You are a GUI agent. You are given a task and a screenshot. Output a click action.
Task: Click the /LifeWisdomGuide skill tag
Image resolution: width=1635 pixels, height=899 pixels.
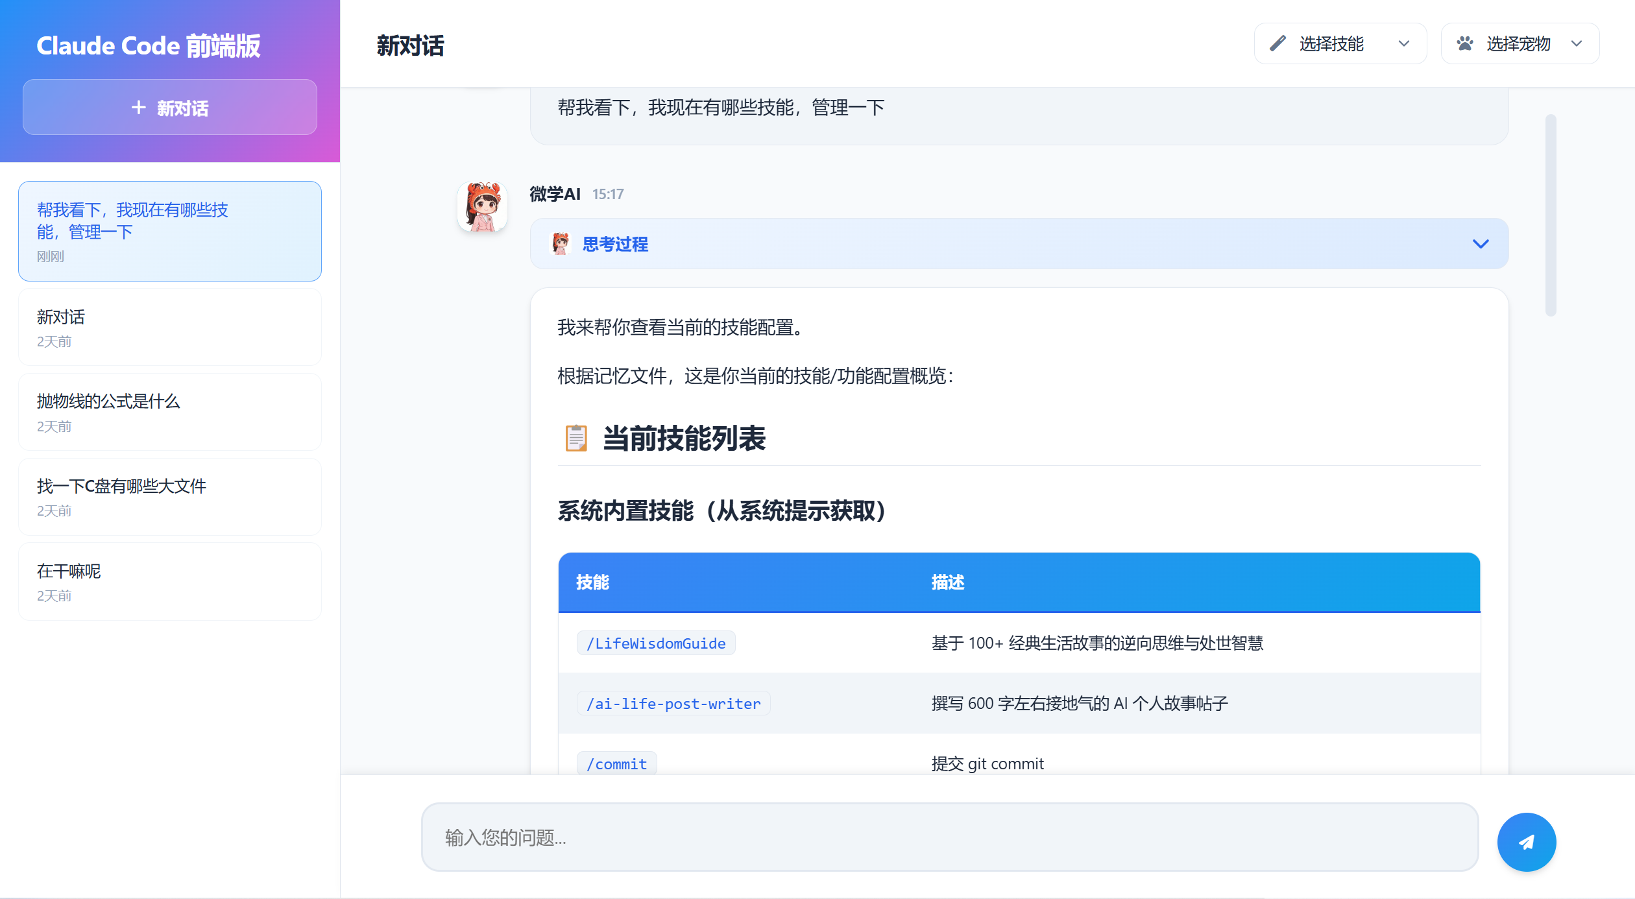pyautogui.click(x=656, y=643)
